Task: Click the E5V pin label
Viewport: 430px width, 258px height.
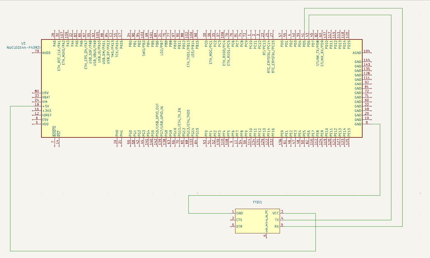Action: (45, 120)
